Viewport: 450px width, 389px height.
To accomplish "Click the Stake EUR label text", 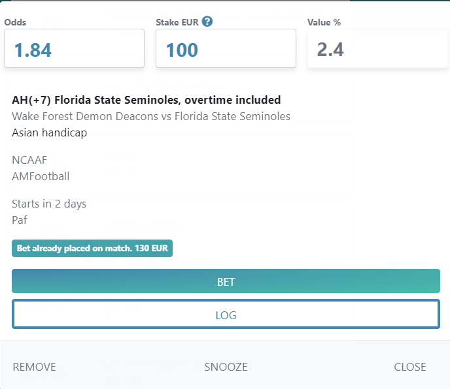I will pos(177,22).
